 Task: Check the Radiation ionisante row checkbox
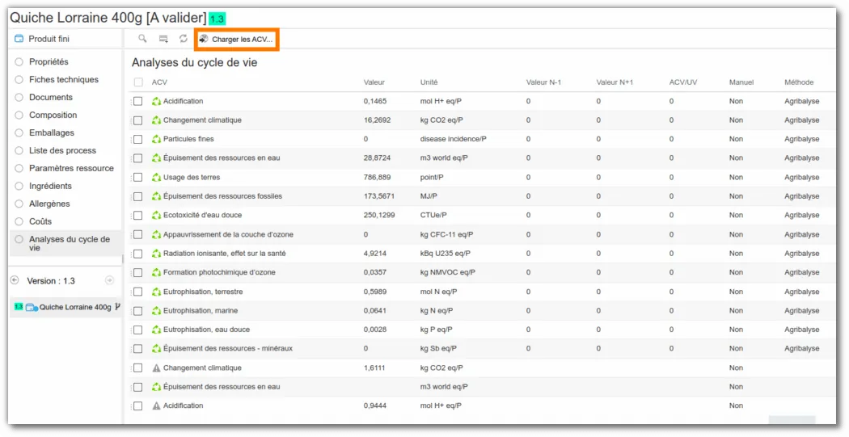[138, 253]
